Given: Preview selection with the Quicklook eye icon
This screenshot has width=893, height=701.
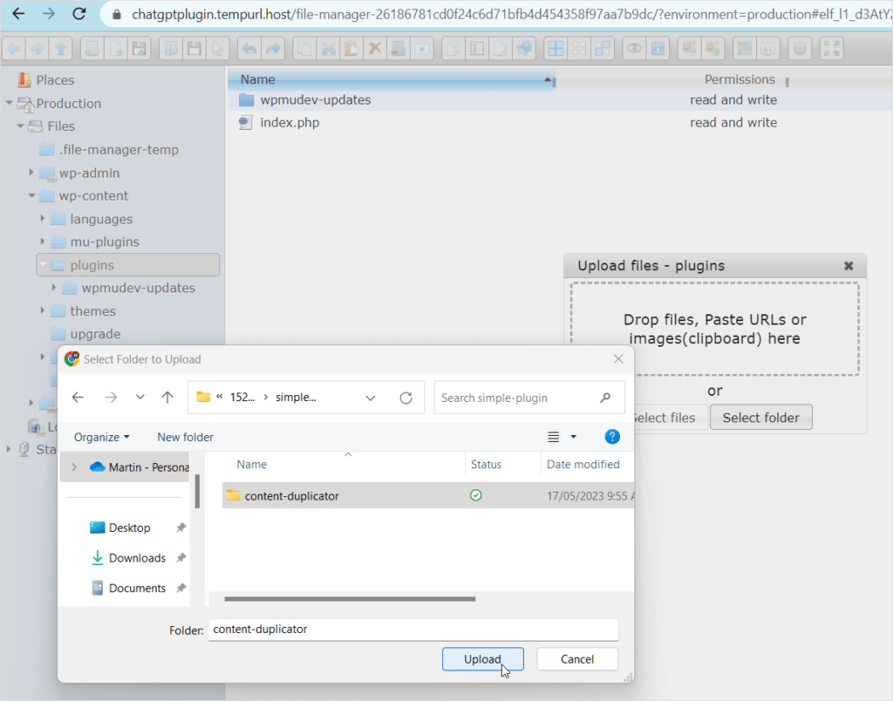Looking at the screenshot, I should point(634,48).
